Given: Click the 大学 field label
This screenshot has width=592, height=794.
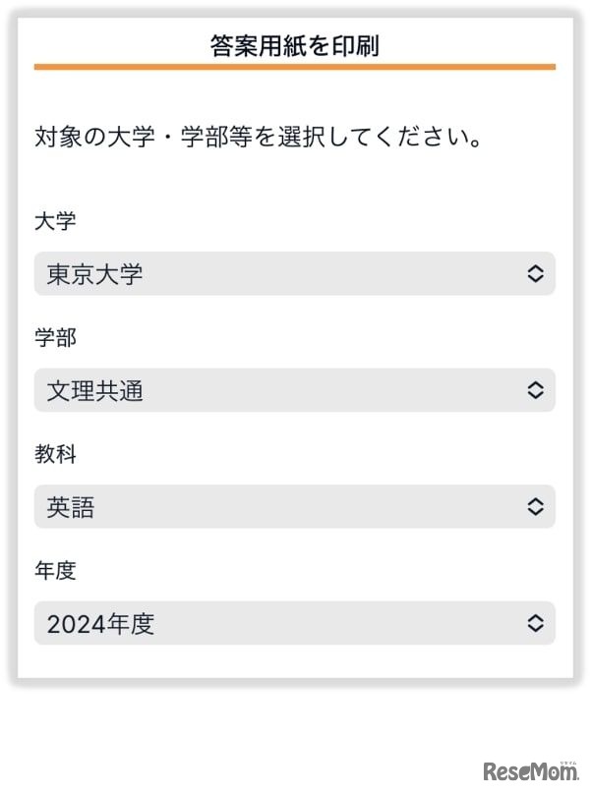Looking at the screenshot, I should 51,223.
